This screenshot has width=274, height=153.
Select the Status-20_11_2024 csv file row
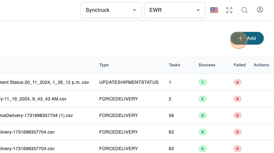tap(45, 82)
